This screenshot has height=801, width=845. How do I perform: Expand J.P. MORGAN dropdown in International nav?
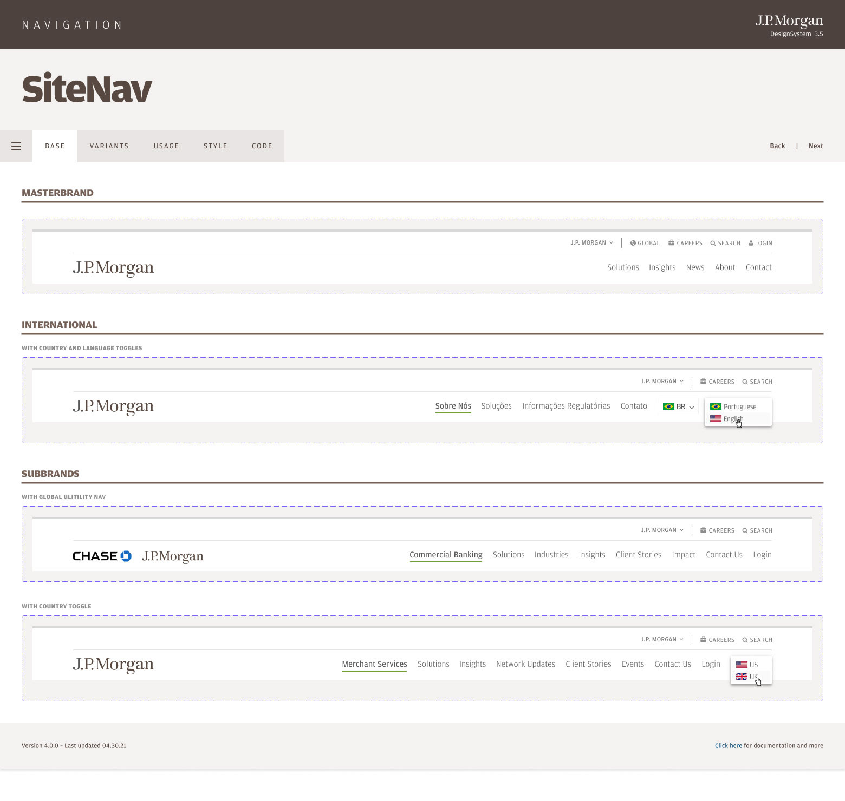coord(662,382)
